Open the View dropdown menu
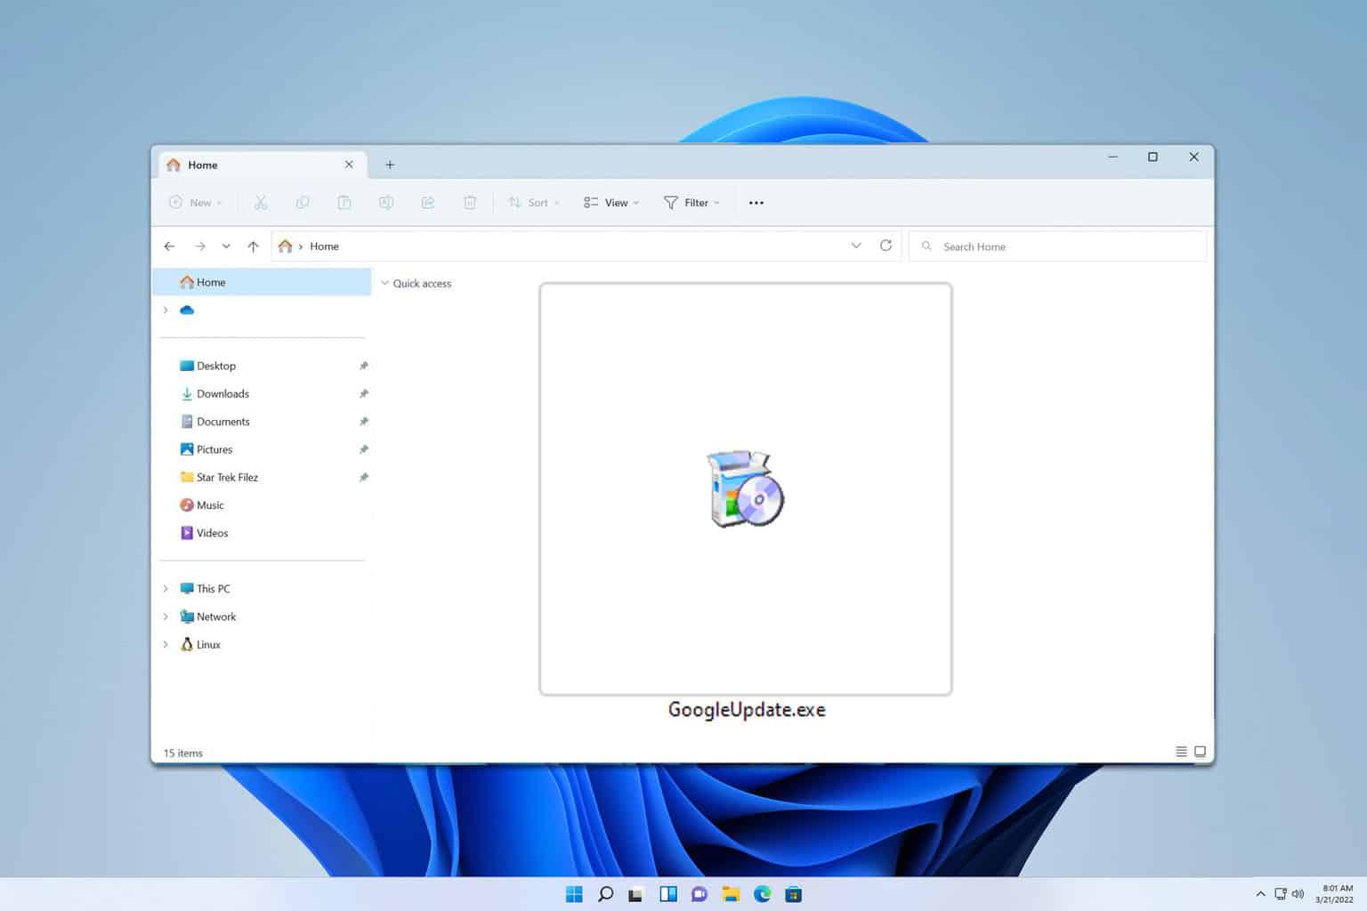 click(x=611, y=203)
